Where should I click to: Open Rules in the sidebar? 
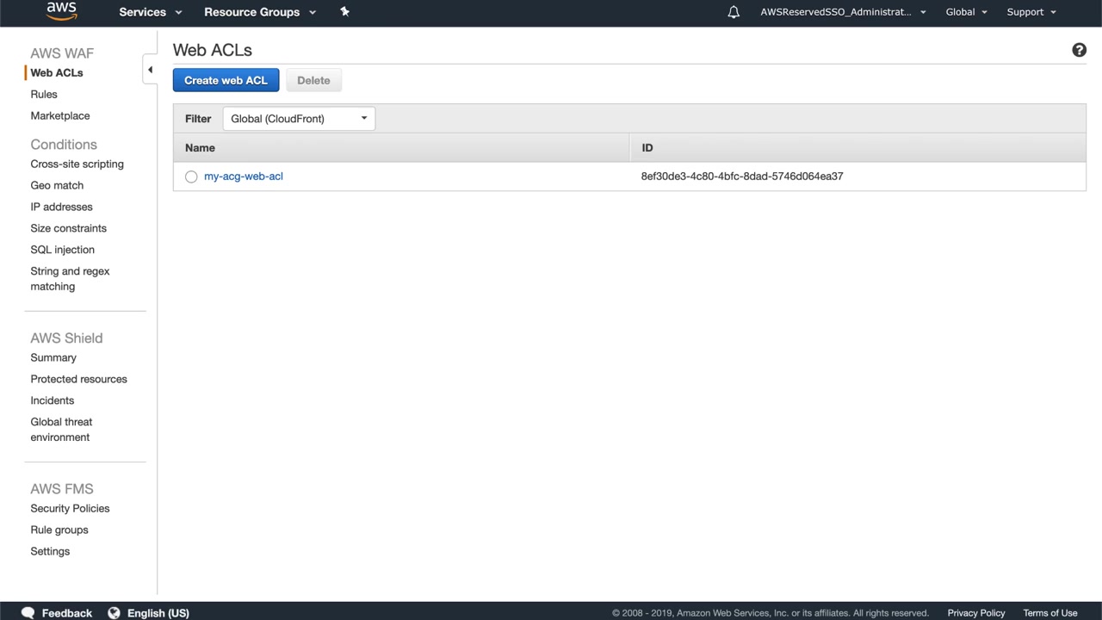[x=44, y=95]
